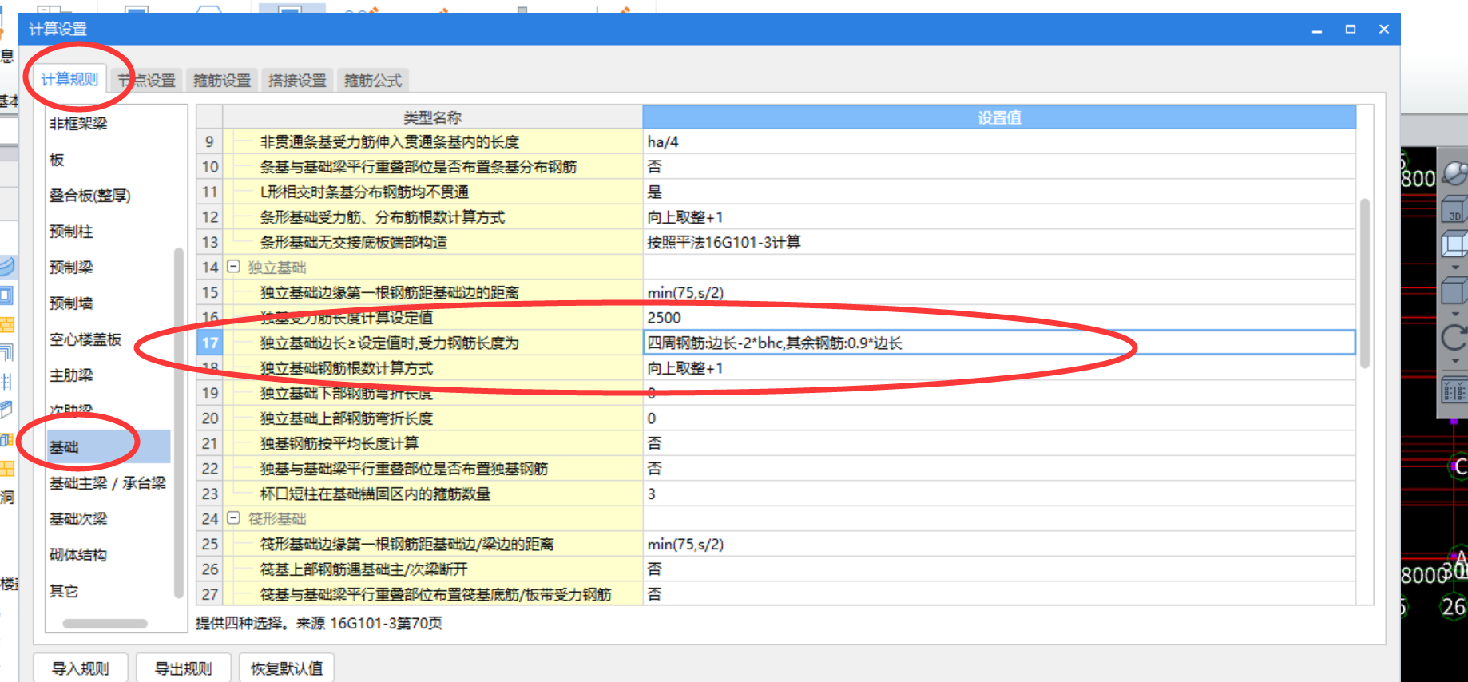
Task: Click the 类型名称 column header
Action: (432, 117)
